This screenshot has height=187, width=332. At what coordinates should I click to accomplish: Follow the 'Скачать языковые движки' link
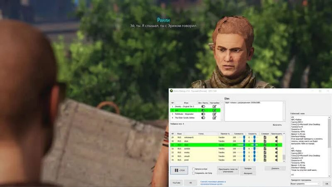point(213,183)
